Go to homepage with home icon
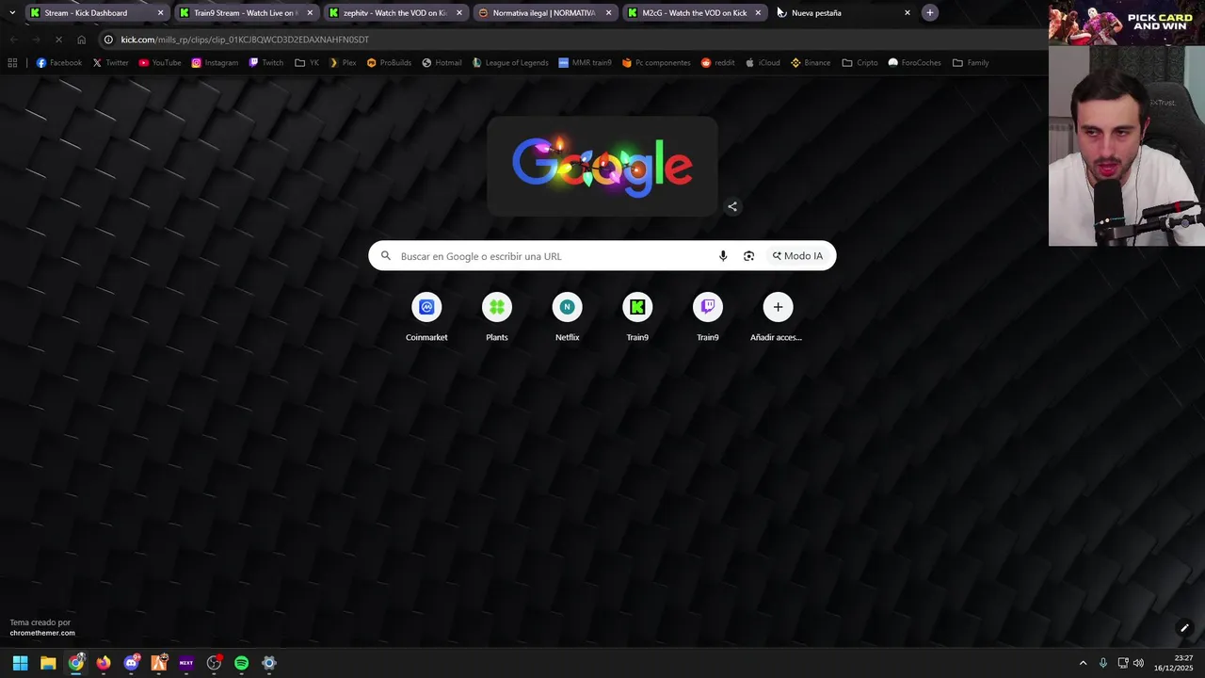The height and width of the screenshot is (678, 1205). tap(82, 40)
